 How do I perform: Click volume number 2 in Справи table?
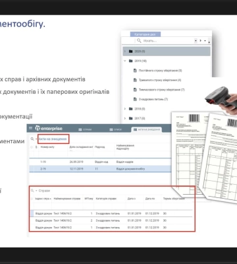(x=92, y=220)
